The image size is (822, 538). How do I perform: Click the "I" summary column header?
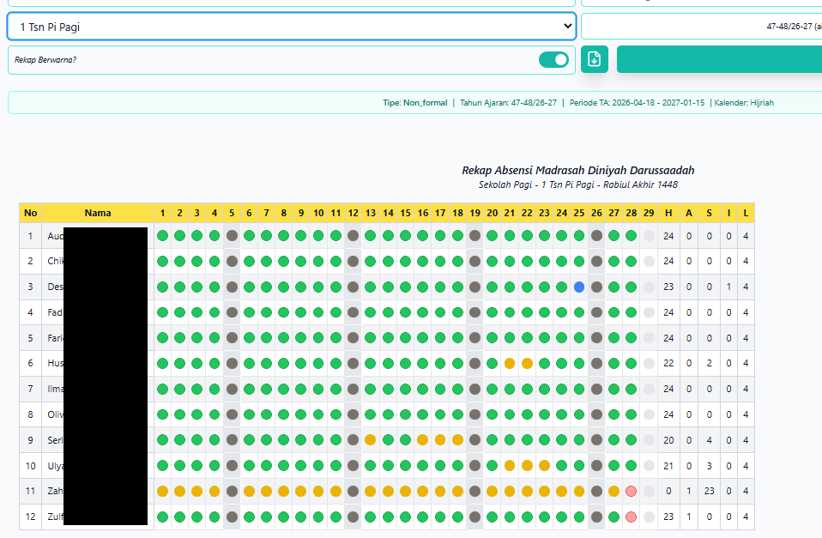728,213
